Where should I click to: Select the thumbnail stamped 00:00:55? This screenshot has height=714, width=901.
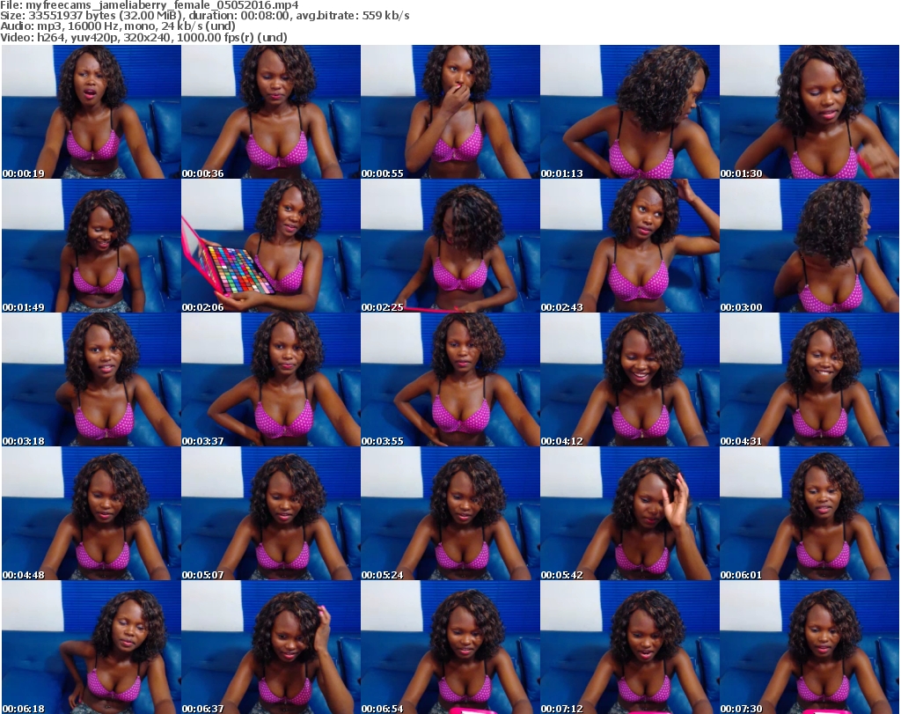(450, 112)
